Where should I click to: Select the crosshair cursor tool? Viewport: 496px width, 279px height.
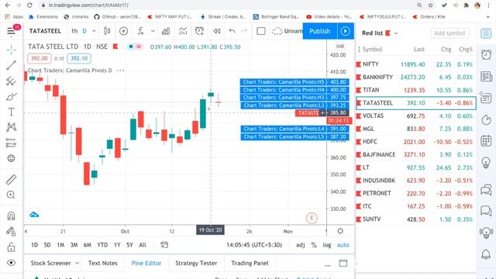pos(11,50)
